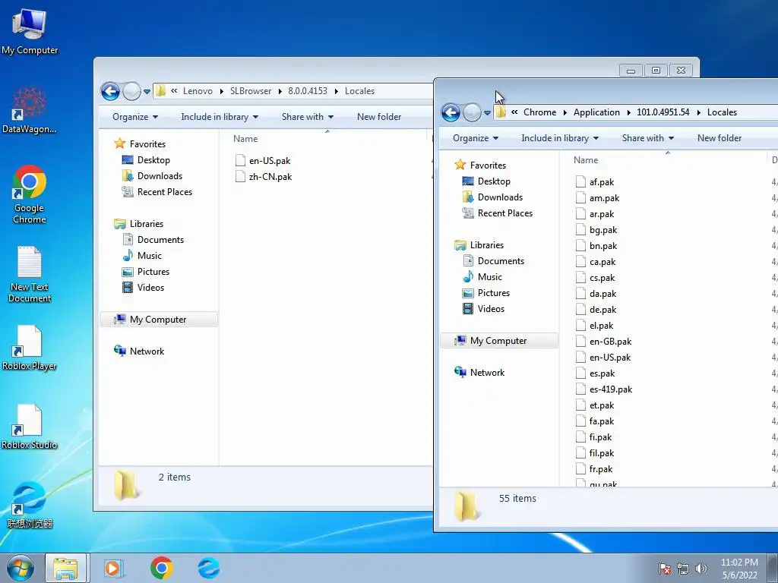Select the Lenovo browser desktop shortcut
Image resolution: width=778 pixels, height=583 pixels.
[30, 505]
